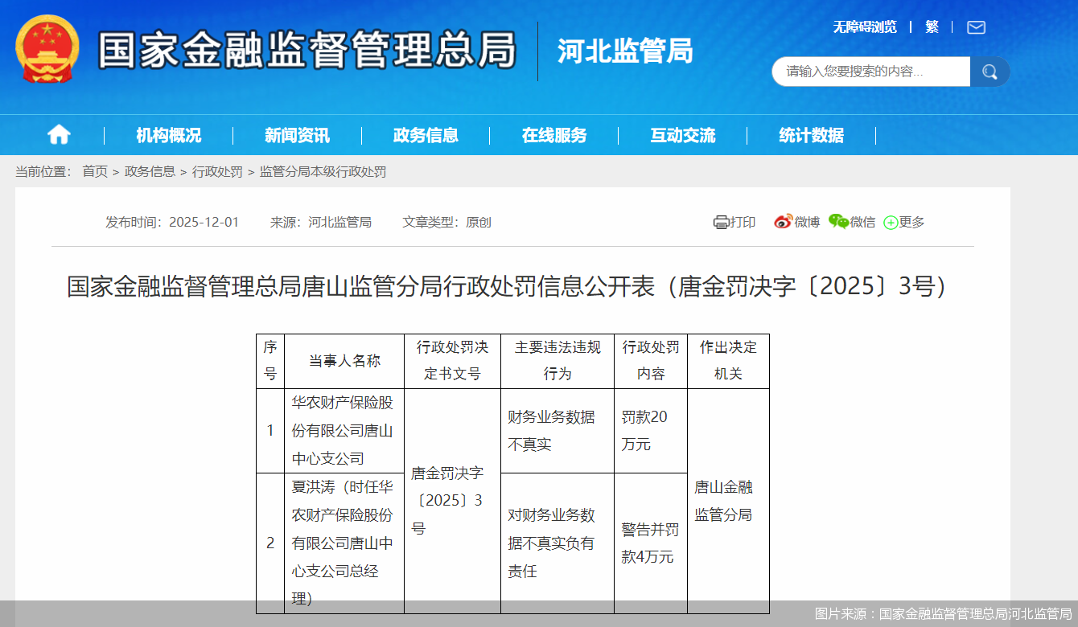This screenshot has width=1078, height=627.
Task: Open the 统计数据 menu
Action: pos(812,135)
